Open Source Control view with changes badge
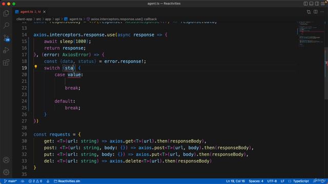The image size is (328, 184). point(6,38)
